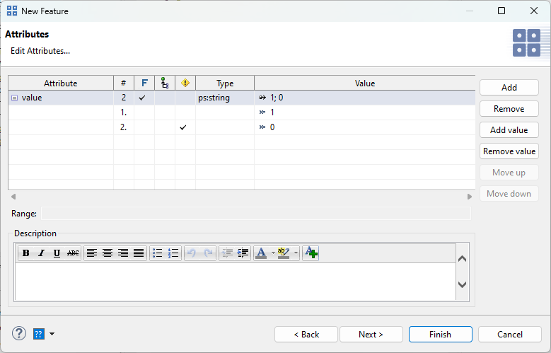Click the Type column header
Image resolution: width=551 pixels, height=353 pixels.
224,83
